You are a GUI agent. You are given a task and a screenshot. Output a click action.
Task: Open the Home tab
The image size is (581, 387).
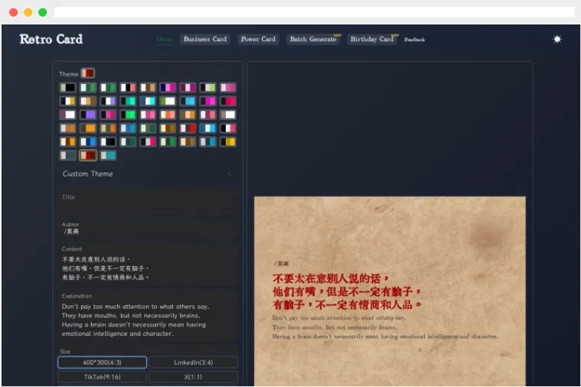click(165, 39)
